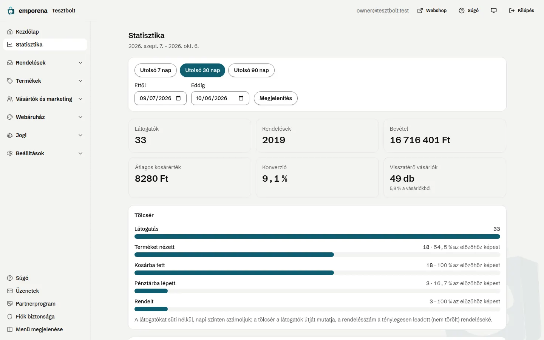Click the Megjelenítés button

tap(276, 98)
